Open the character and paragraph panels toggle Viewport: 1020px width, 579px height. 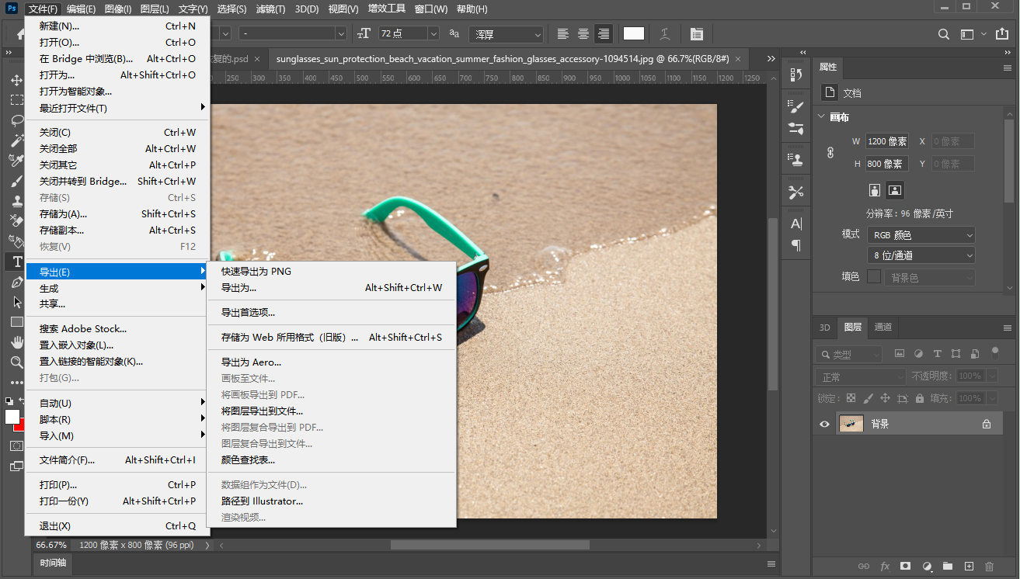(696, 34)
